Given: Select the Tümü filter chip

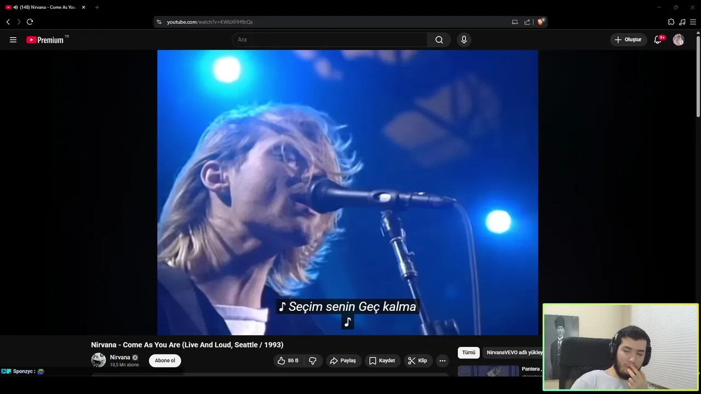Looking at the screenshot, I should [x=469, y=353].
